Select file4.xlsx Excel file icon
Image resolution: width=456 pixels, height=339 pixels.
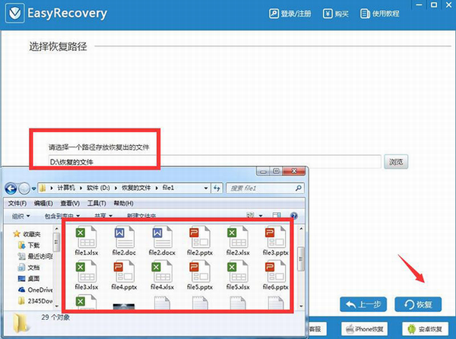coord(162,275)
